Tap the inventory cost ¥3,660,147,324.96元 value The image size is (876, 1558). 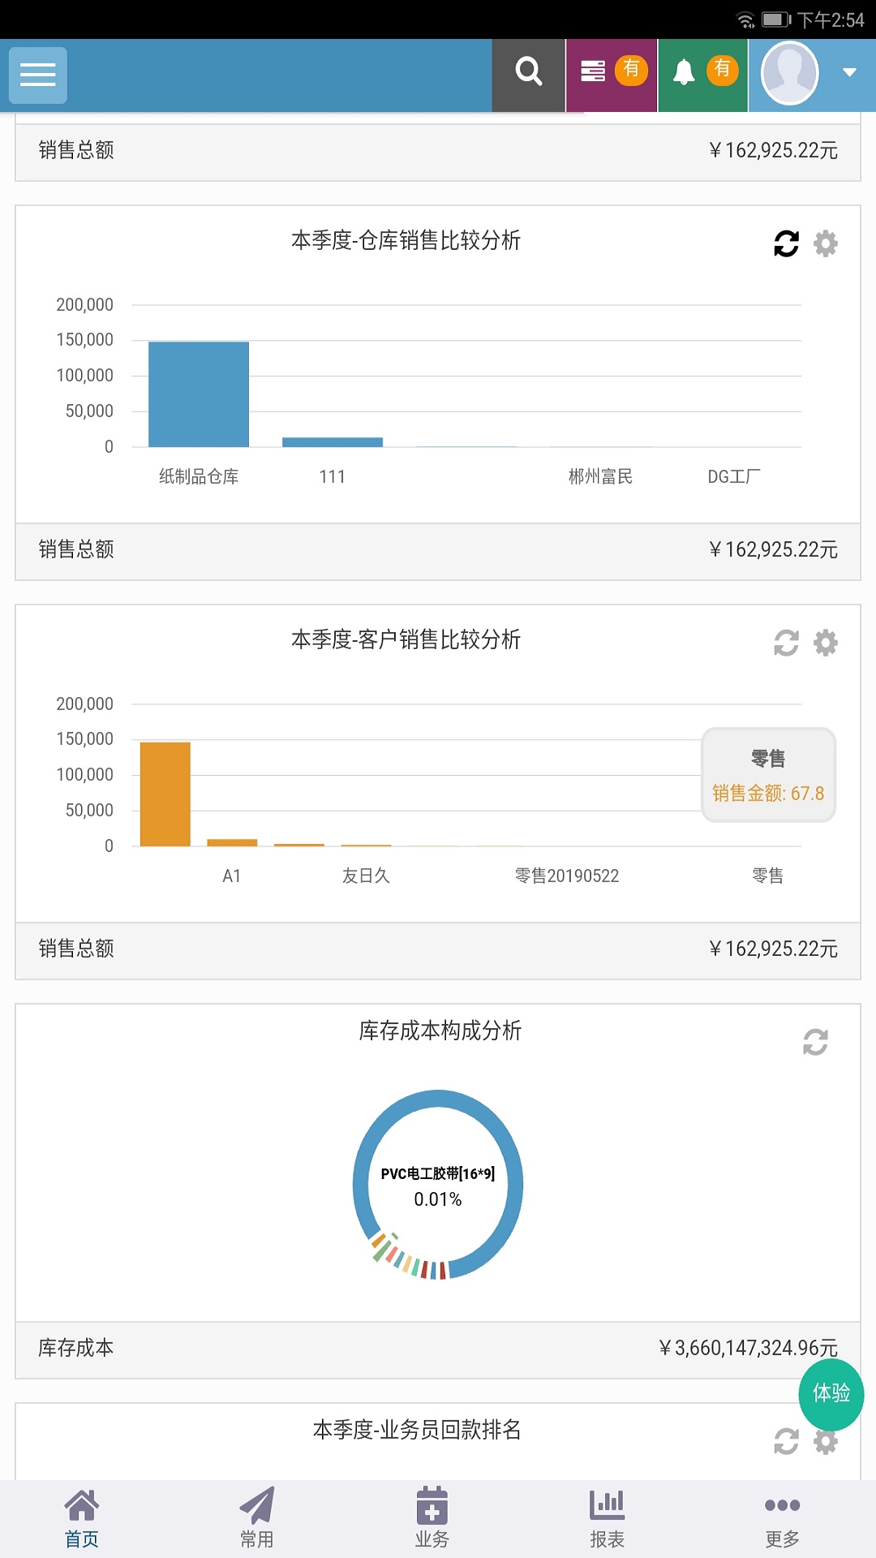(x=748, y=1348)
